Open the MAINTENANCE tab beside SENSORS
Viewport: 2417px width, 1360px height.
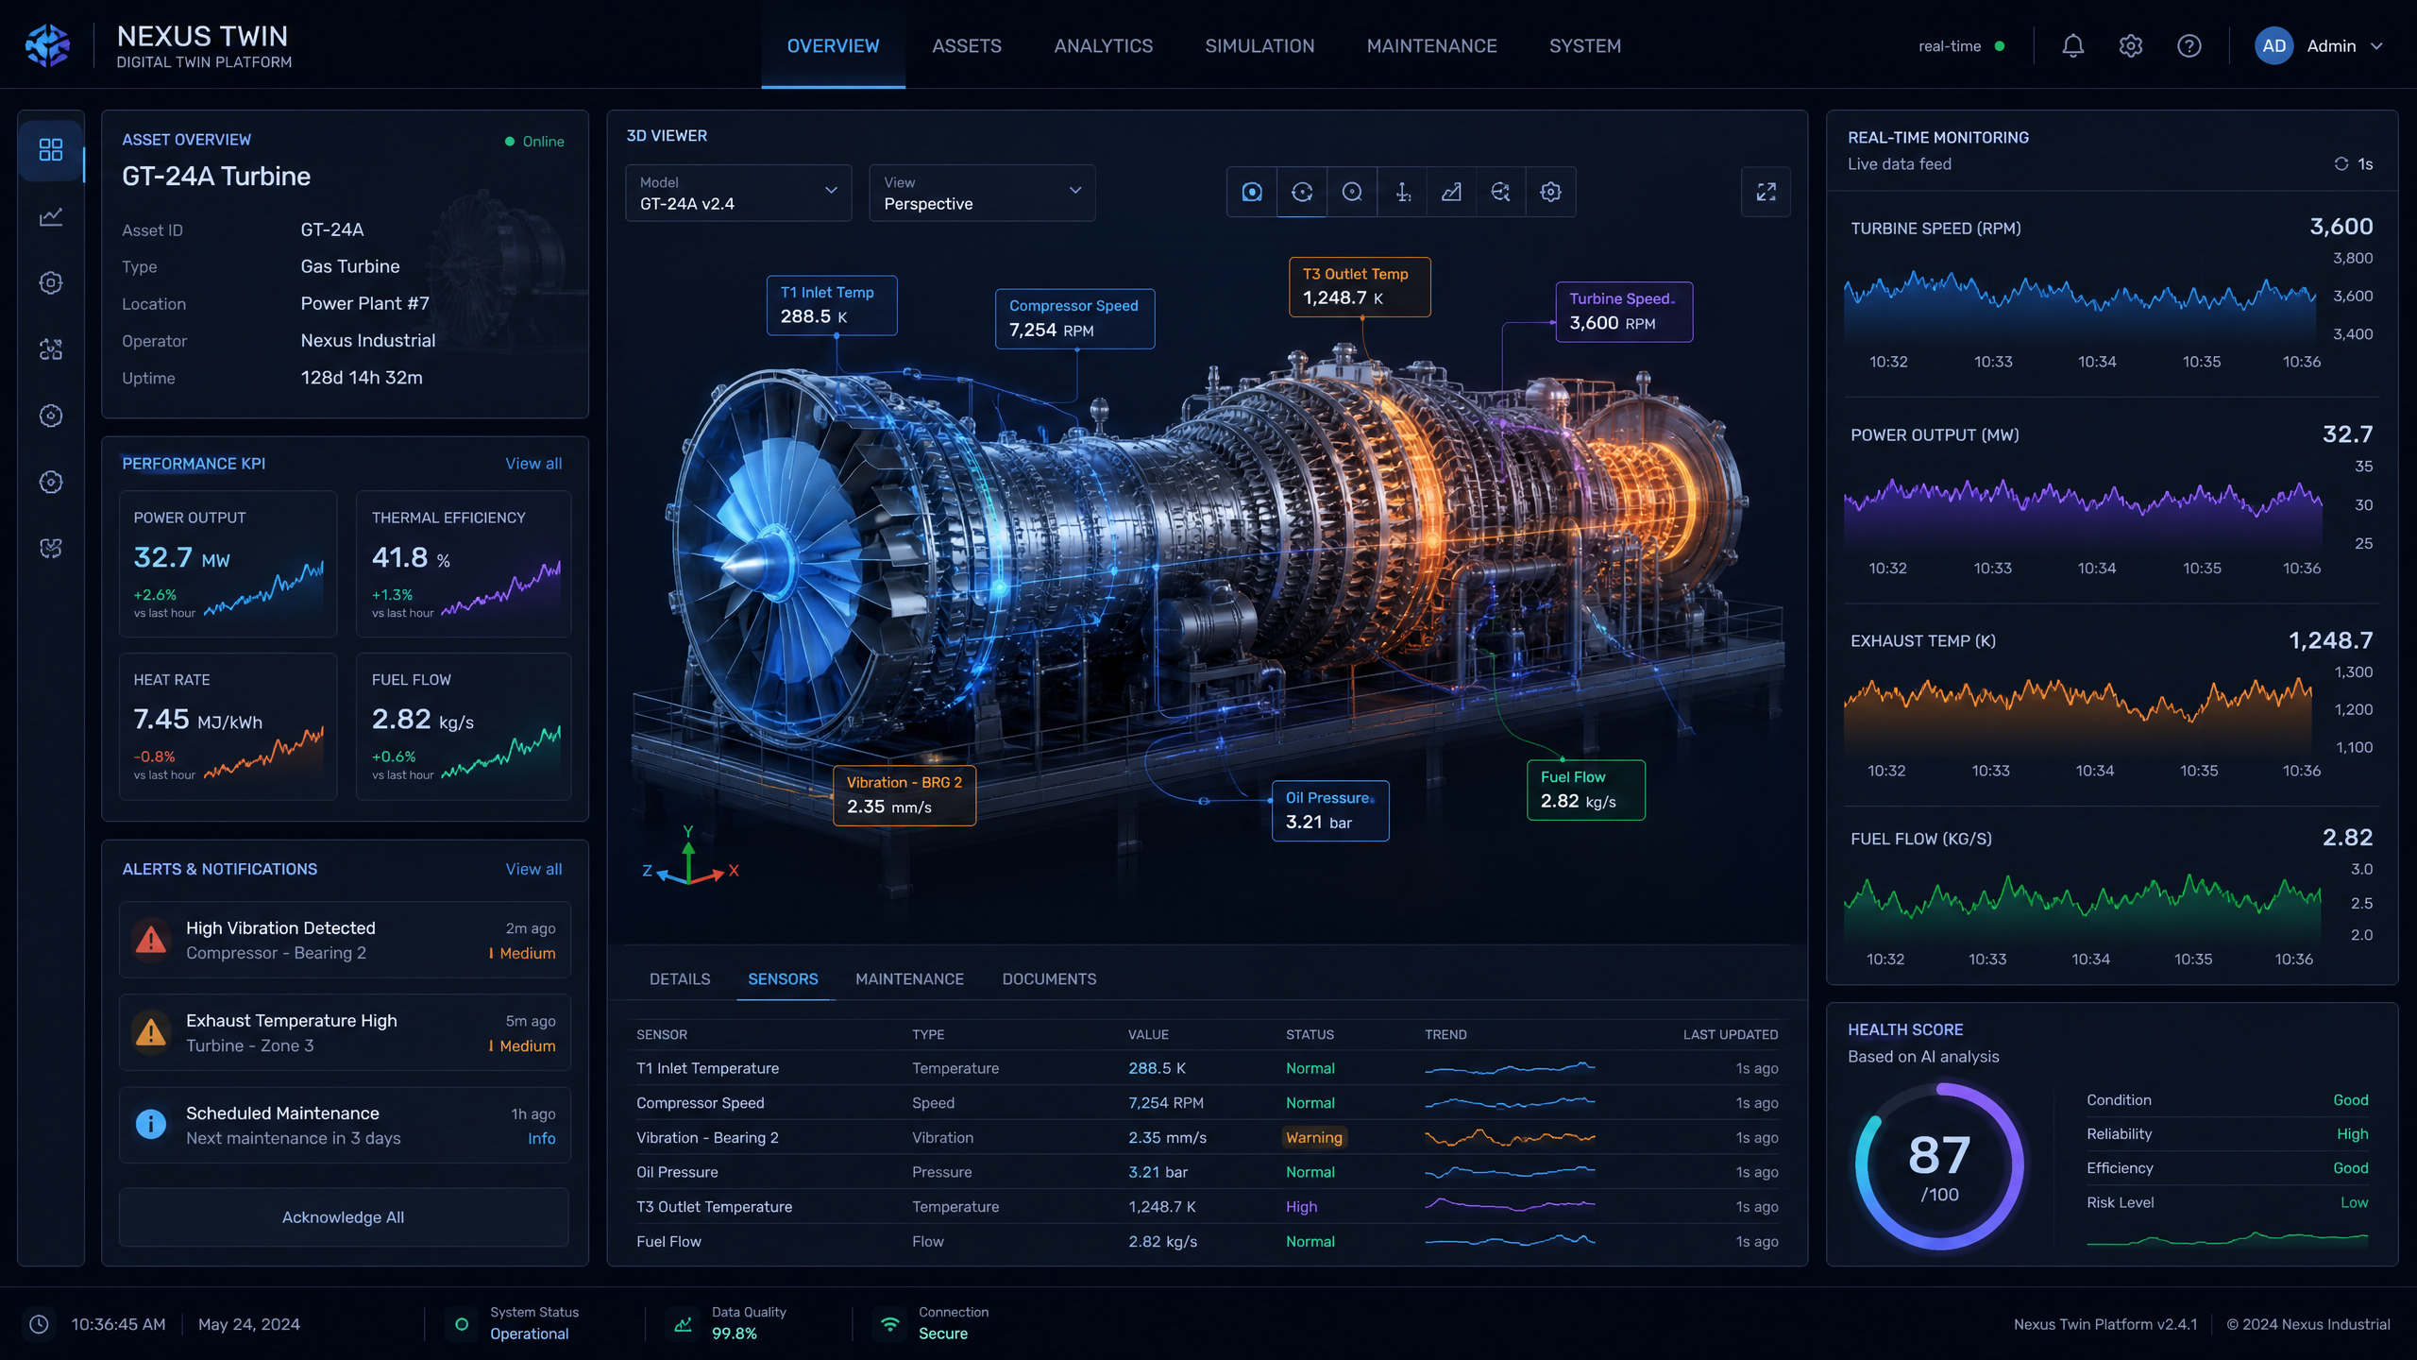(x=909, y=978)
